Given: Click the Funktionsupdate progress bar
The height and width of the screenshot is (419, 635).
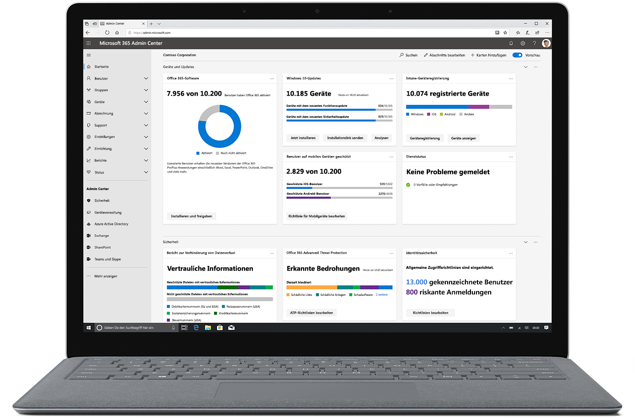Looking at the screenshot, I should click(339, 110).
